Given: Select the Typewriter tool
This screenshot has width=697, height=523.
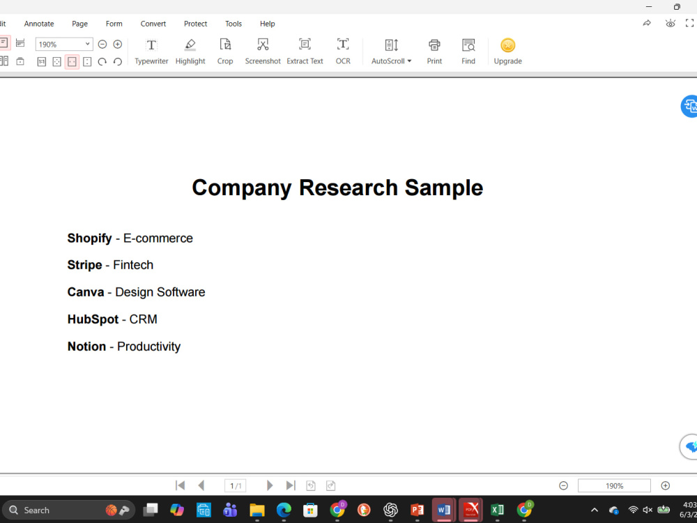Looking at the screenshot, I should tap(151, 52).
